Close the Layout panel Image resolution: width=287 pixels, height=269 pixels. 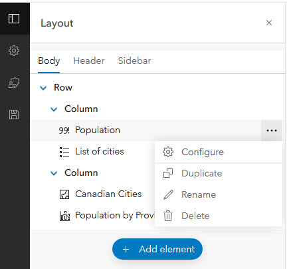point(269,23)
